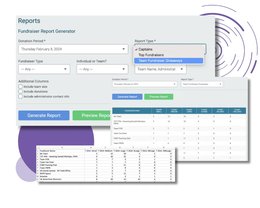Open the Team Name, Administrator dropdown
This screenshot has width=260, height=208.
(x=160, y=69)
